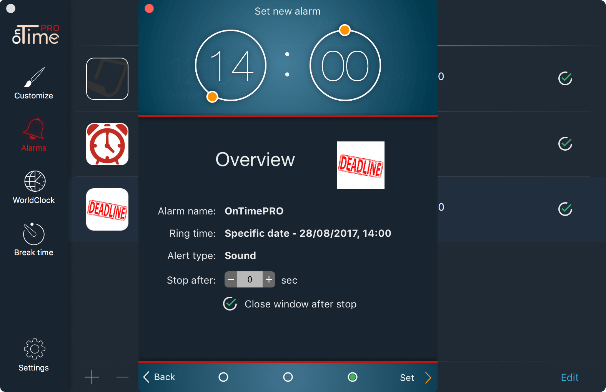Open the Break time timer
Screen dimensions: 606x392
[x=34, y=239]
